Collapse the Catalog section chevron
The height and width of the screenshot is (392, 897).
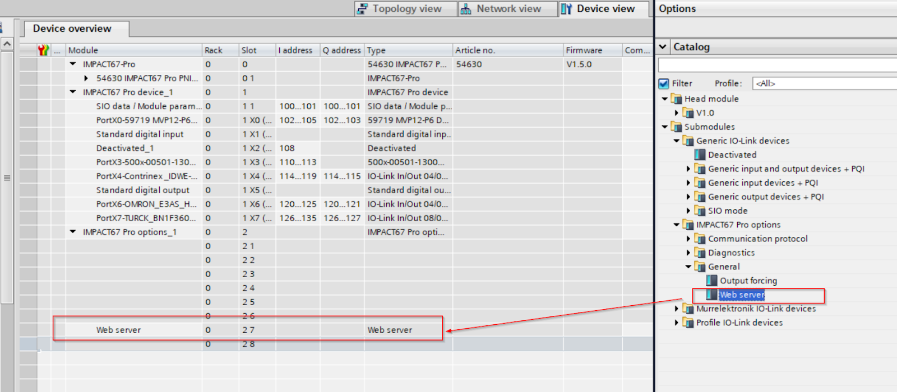tap(663, 47)
